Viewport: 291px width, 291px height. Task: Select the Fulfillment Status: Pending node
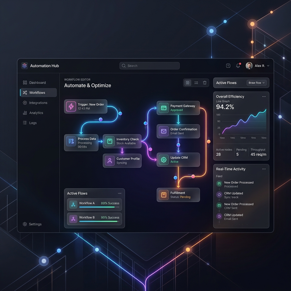[178, 195]
